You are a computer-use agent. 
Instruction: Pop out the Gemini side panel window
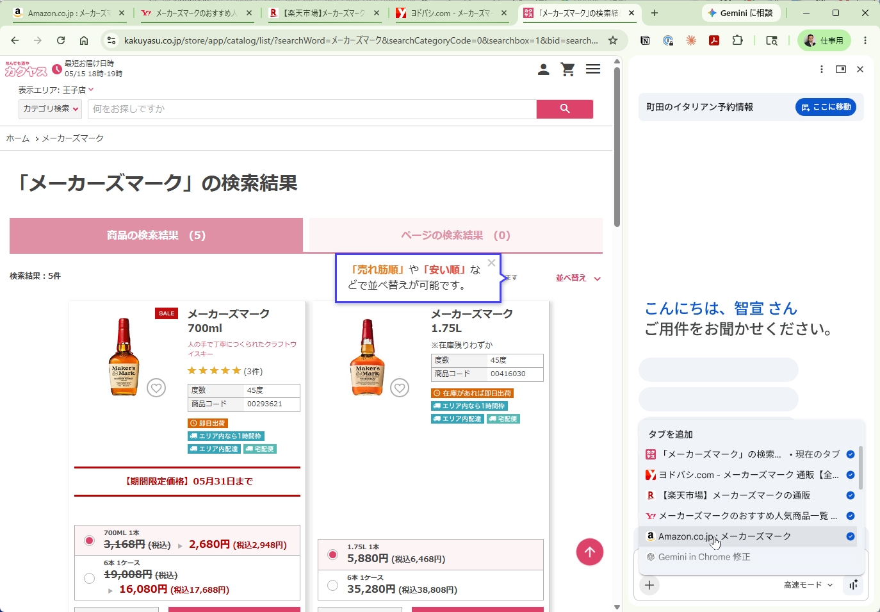tap(841, 69)
